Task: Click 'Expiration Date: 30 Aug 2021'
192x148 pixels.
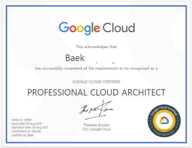Action: point(30,127)
